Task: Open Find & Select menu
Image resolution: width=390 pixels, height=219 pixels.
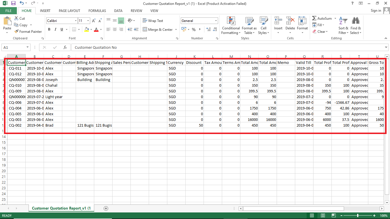Action: pyautogui.click(x=356, y=25)
